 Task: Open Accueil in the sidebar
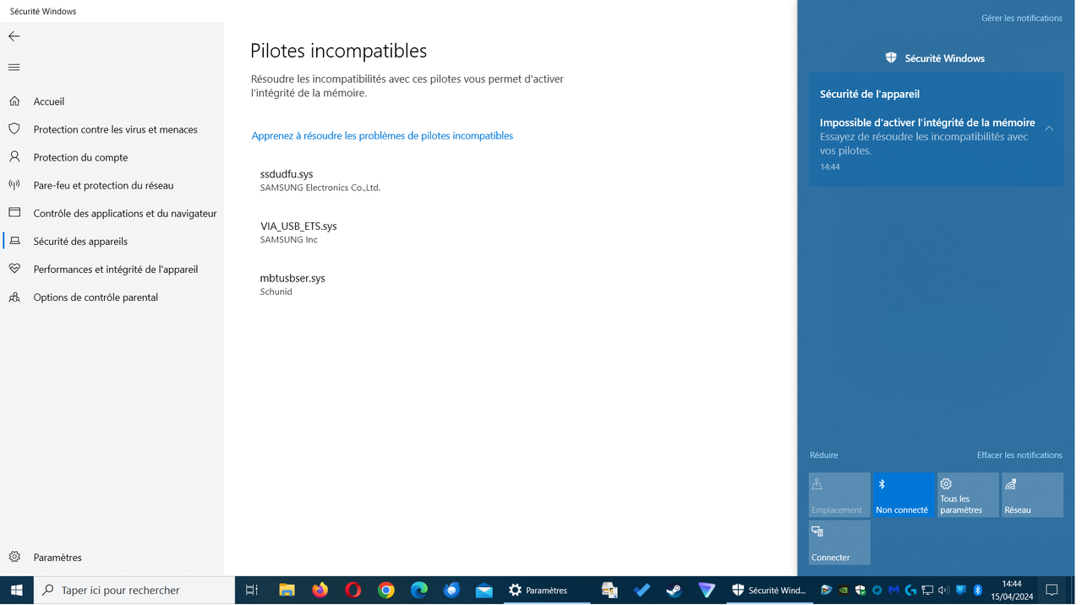pos(112,101)
